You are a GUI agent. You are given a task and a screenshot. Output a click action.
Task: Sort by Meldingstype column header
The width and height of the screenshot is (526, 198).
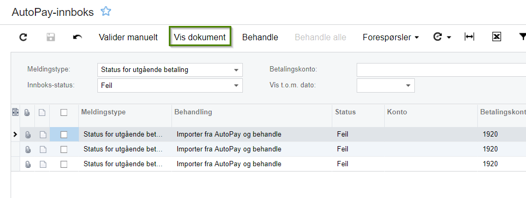pos(103,112)
